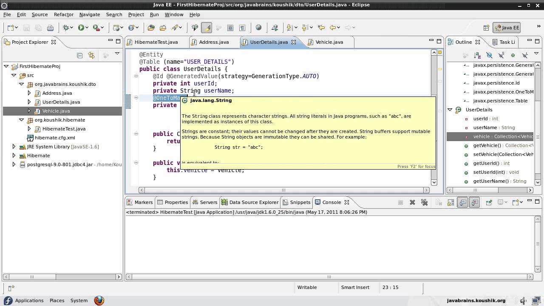
Task: Switch to Vehicle.java editor tab
Action: point(329,42)
